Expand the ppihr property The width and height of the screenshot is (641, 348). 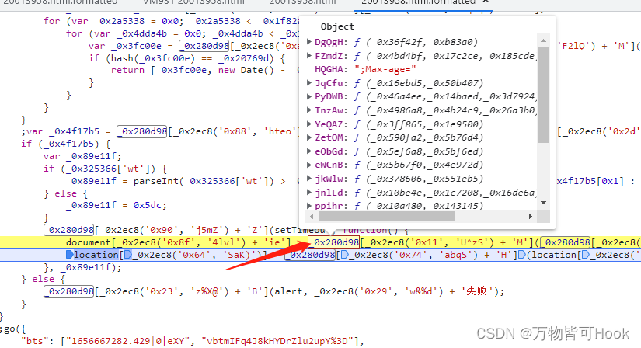(309, 206)
